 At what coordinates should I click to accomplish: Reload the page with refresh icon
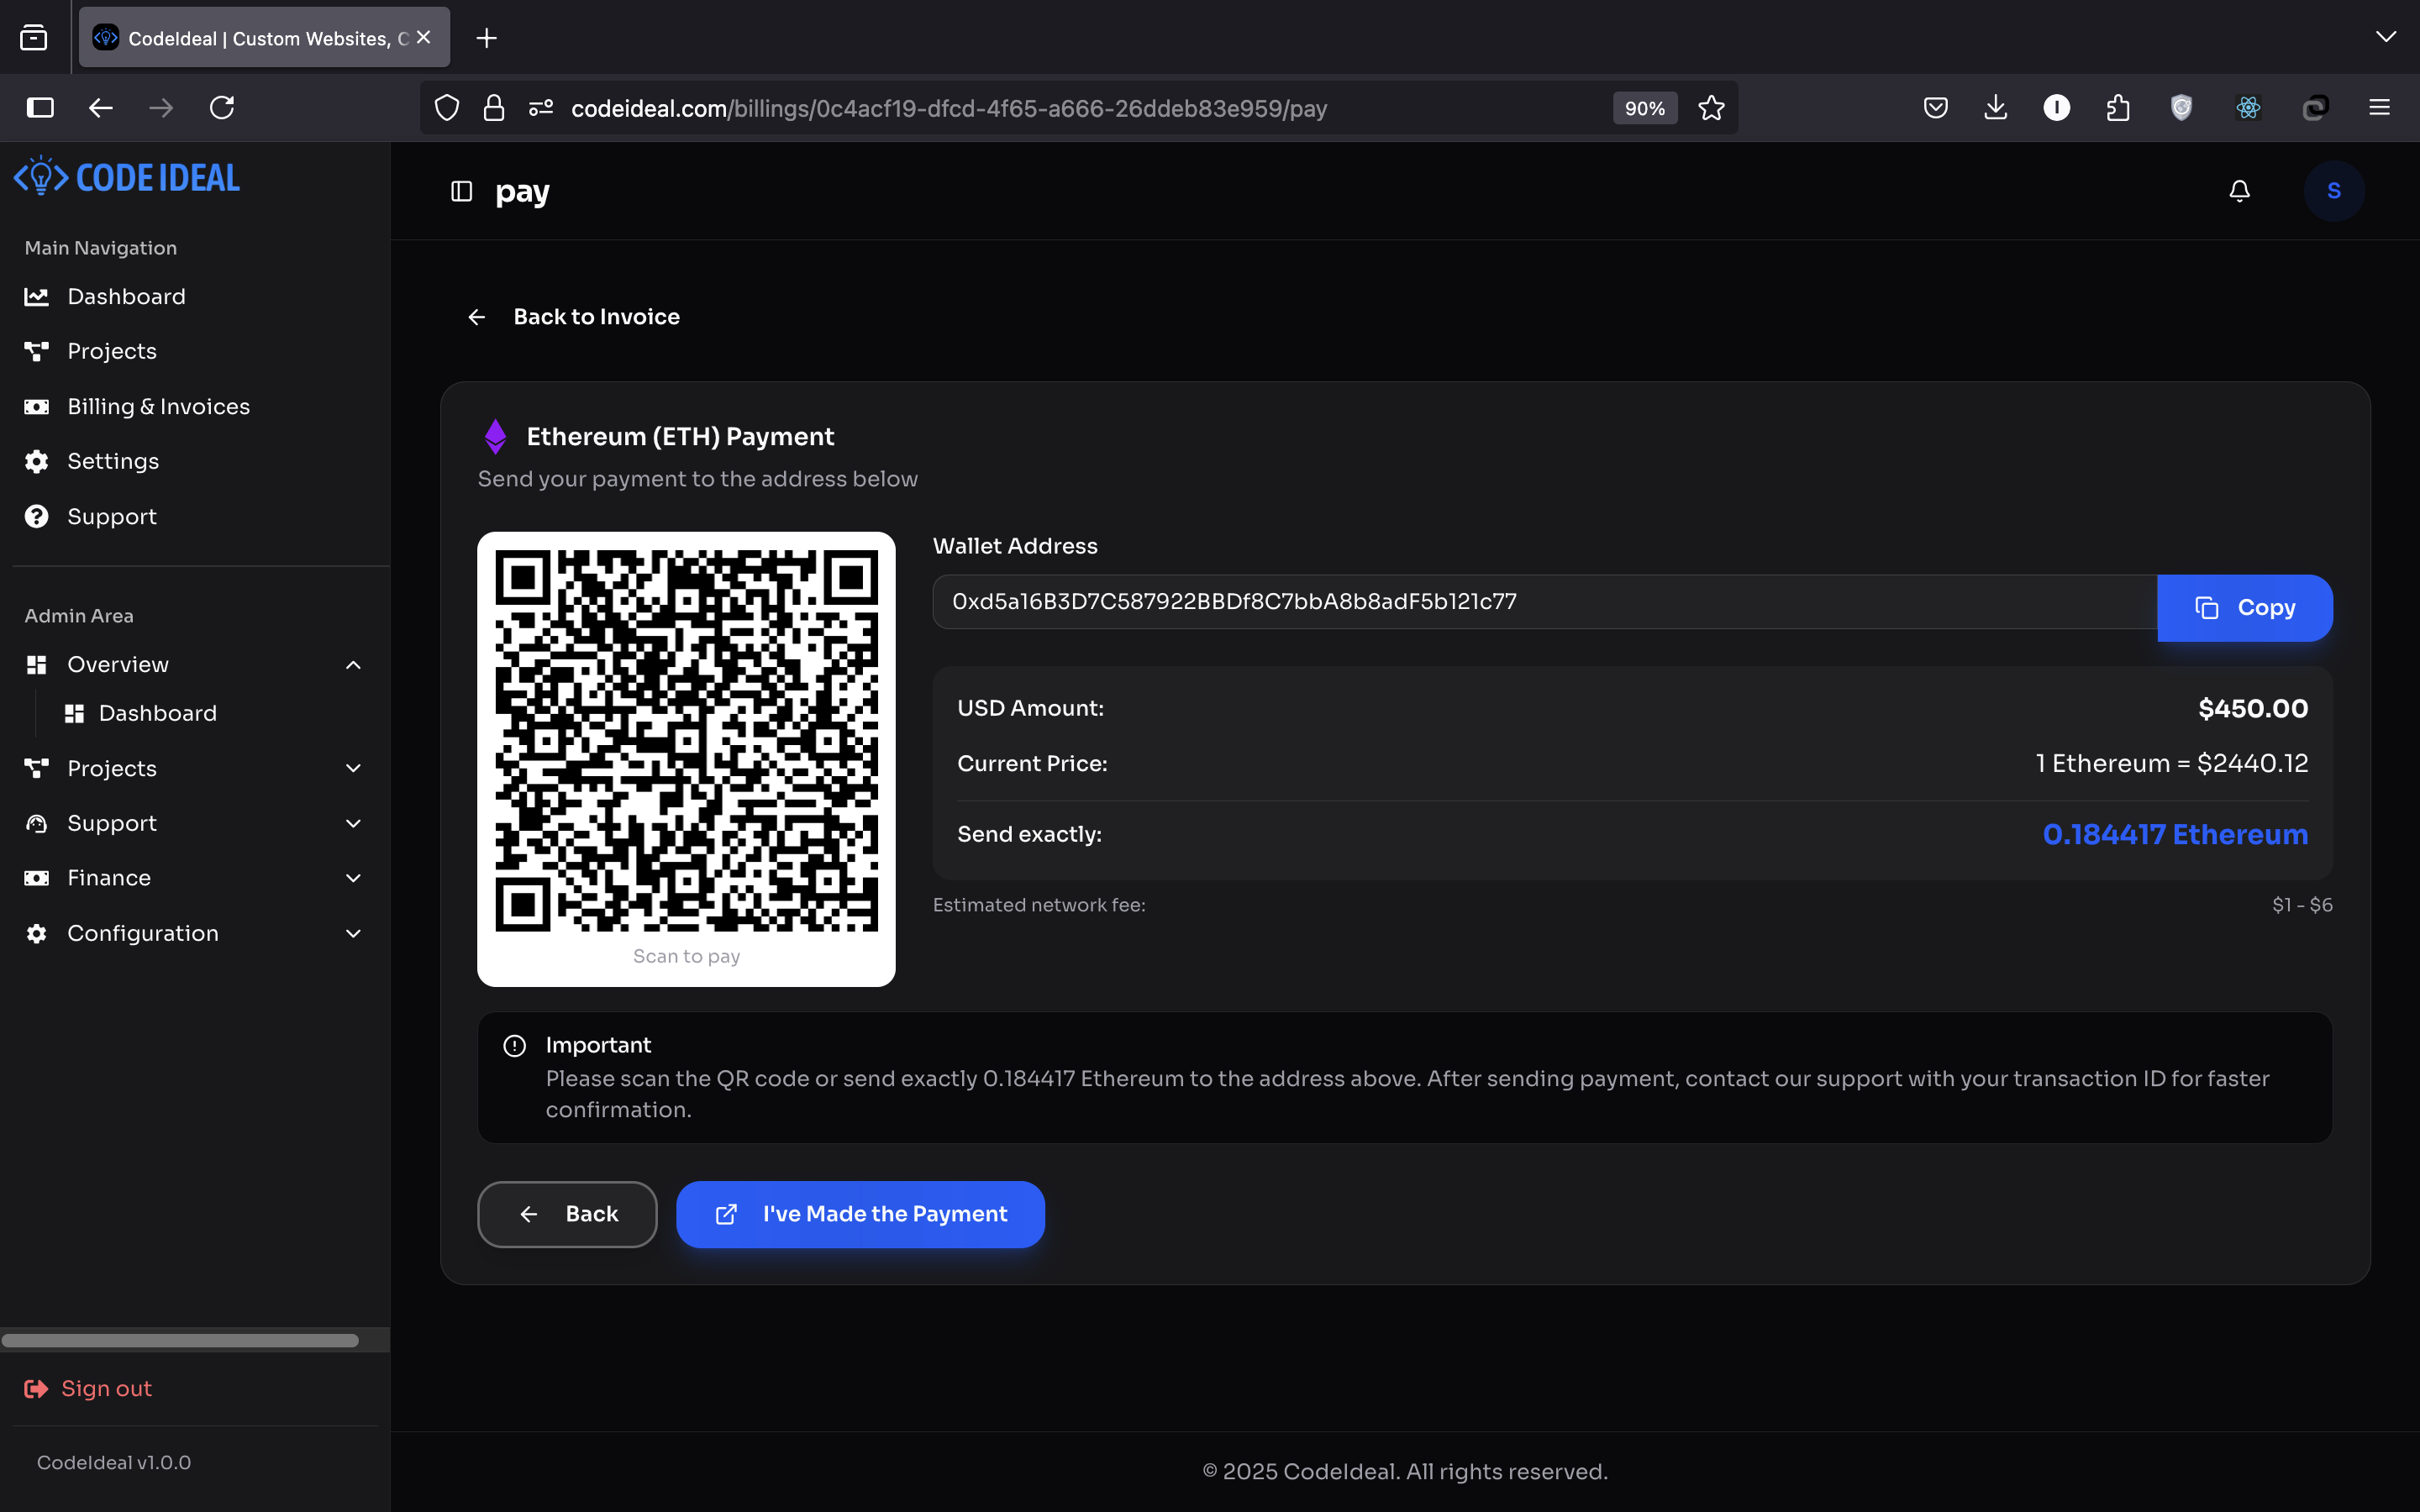coord(222,108)
